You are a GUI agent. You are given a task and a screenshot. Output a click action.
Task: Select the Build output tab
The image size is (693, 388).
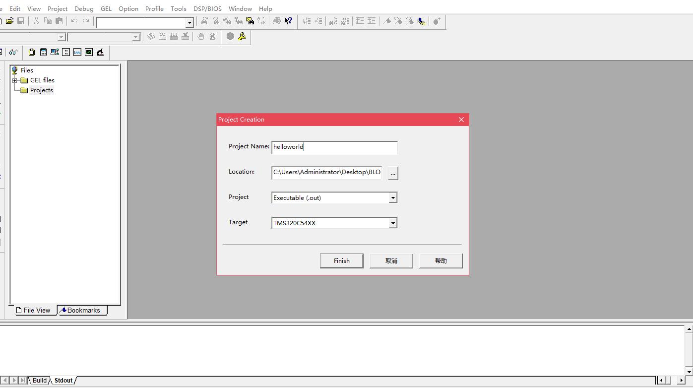(x=39, y=380)
